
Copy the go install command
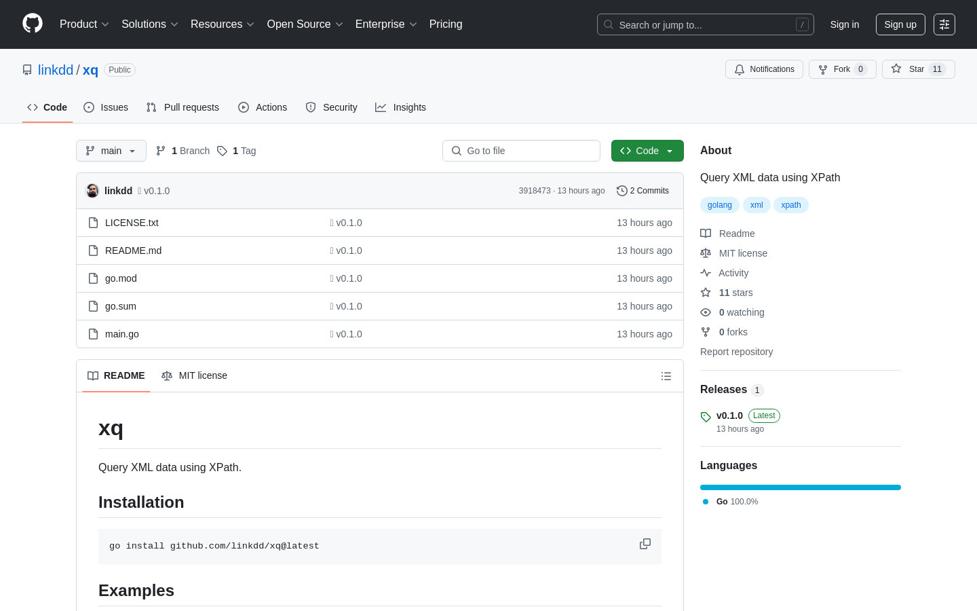(645, 544)
